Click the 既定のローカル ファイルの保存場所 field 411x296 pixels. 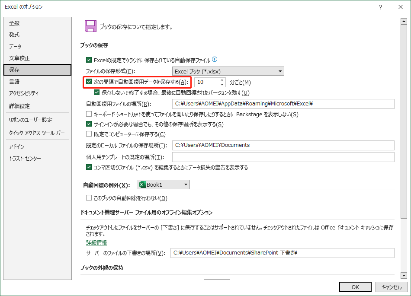[283, 145]
